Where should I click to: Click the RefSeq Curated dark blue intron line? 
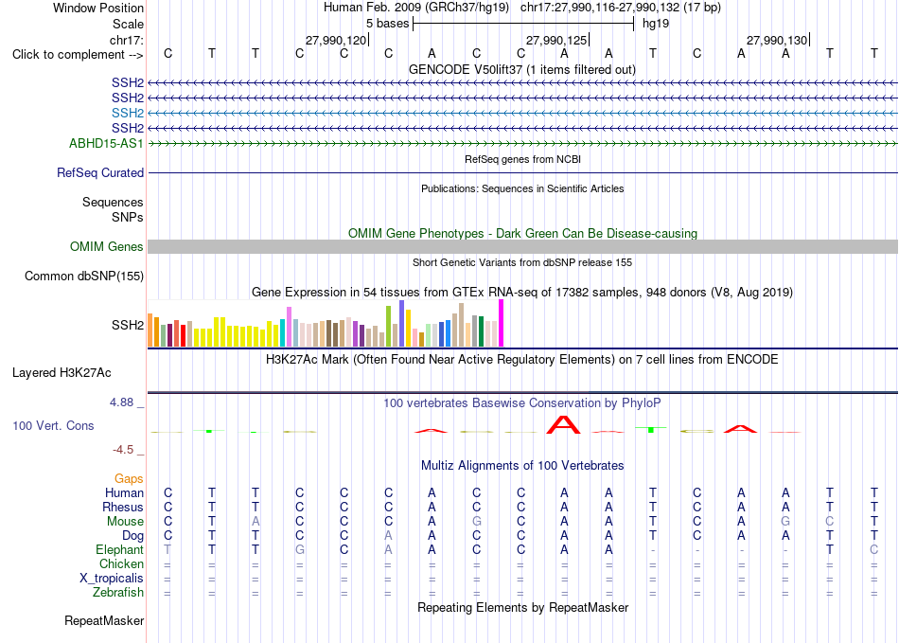click(522, 172)
